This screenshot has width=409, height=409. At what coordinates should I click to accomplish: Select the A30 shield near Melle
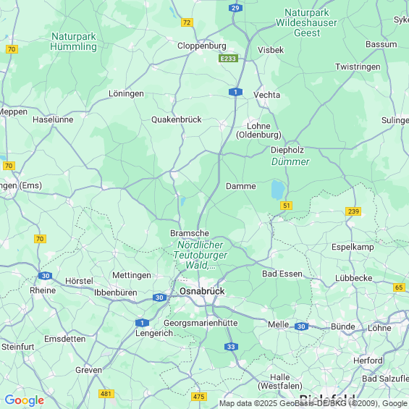301,326
